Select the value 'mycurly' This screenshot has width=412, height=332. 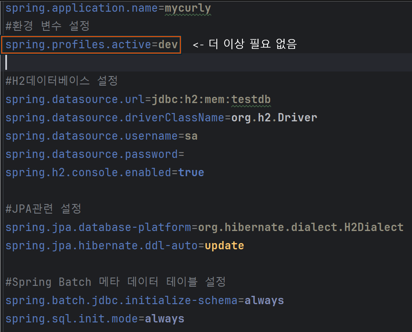(x=188, y=8)
